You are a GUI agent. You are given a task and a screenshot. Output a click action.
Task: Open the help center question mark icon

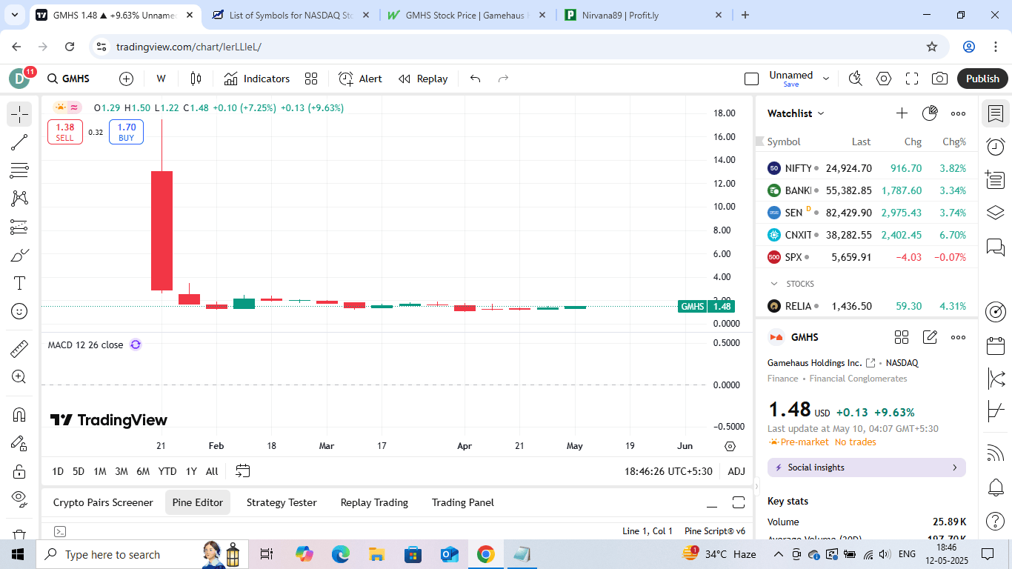[996, 521]
